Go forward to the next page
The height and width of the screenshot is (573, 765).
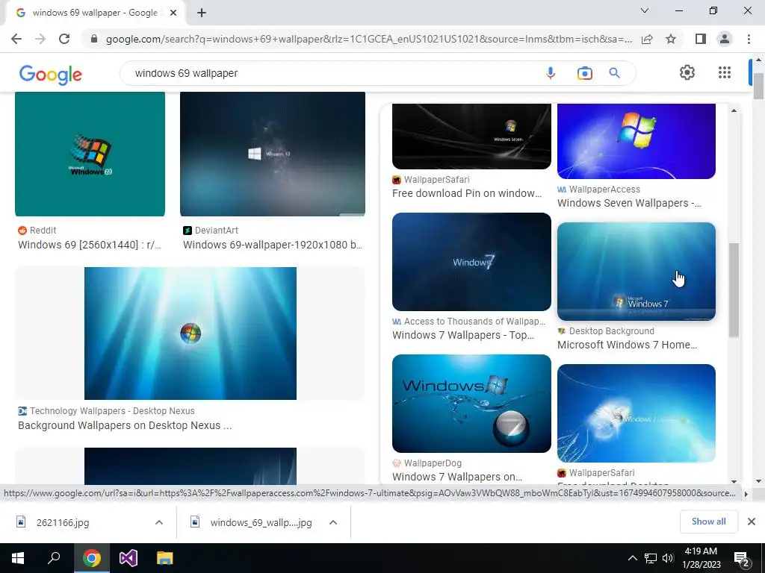click(40, 39)
